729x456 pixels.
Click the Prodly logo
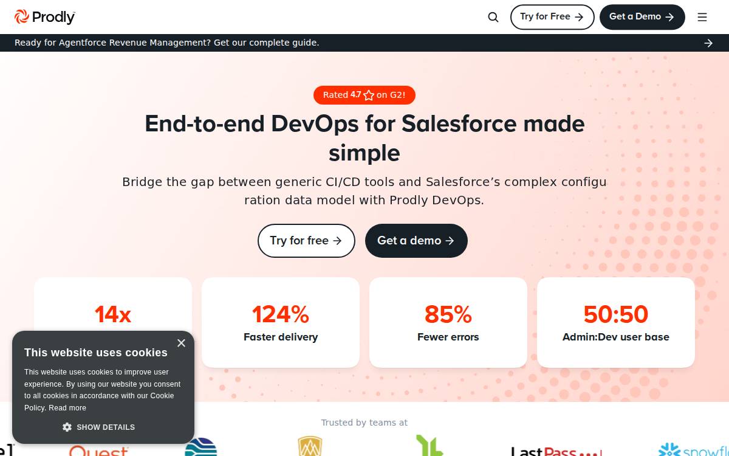click(x=45, y=17)
